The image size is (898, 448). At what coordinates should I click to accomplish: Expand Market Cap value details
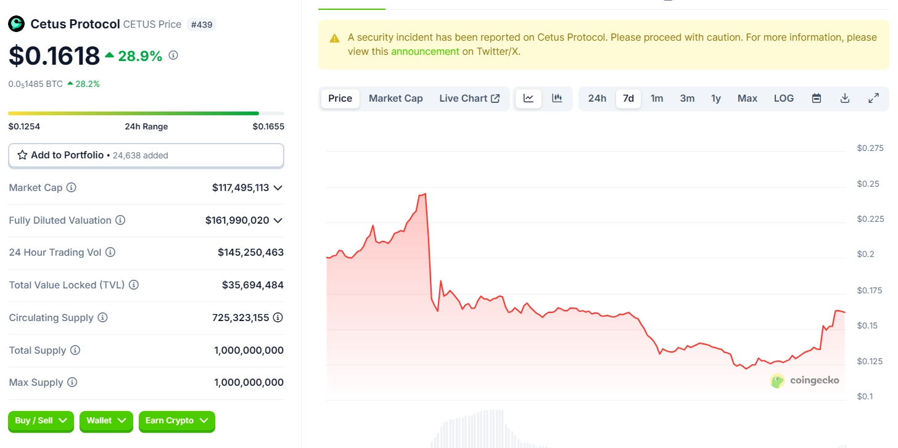click(278, 187)
